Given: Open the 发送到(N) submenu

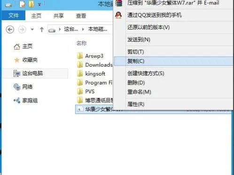Looking at the screenshot, I should coord(173,39).
